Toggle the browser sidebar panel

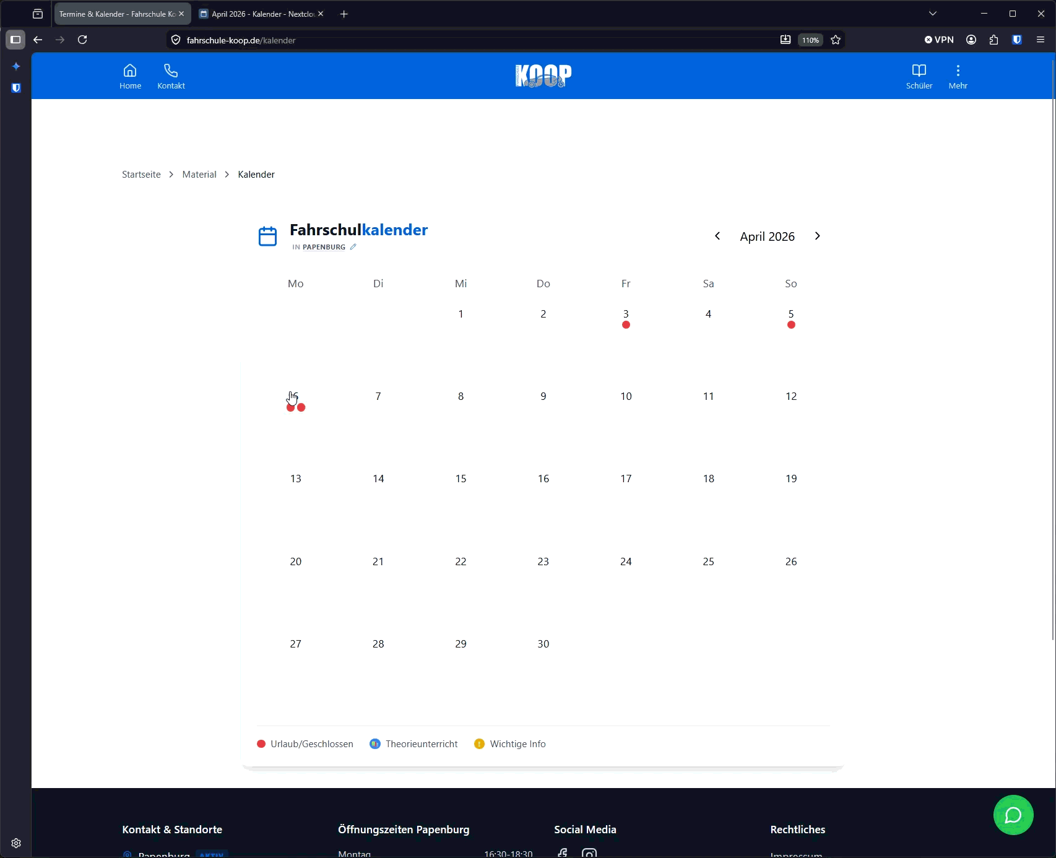(15, 40)
